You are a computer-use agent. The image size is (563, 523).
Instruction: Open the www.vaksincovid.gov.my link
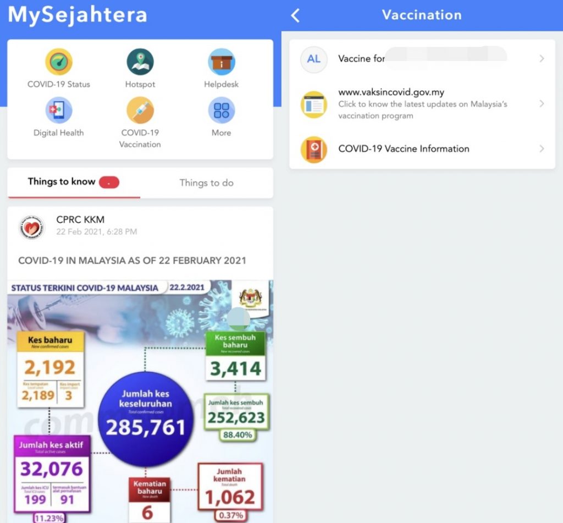(x=422, y=104)
